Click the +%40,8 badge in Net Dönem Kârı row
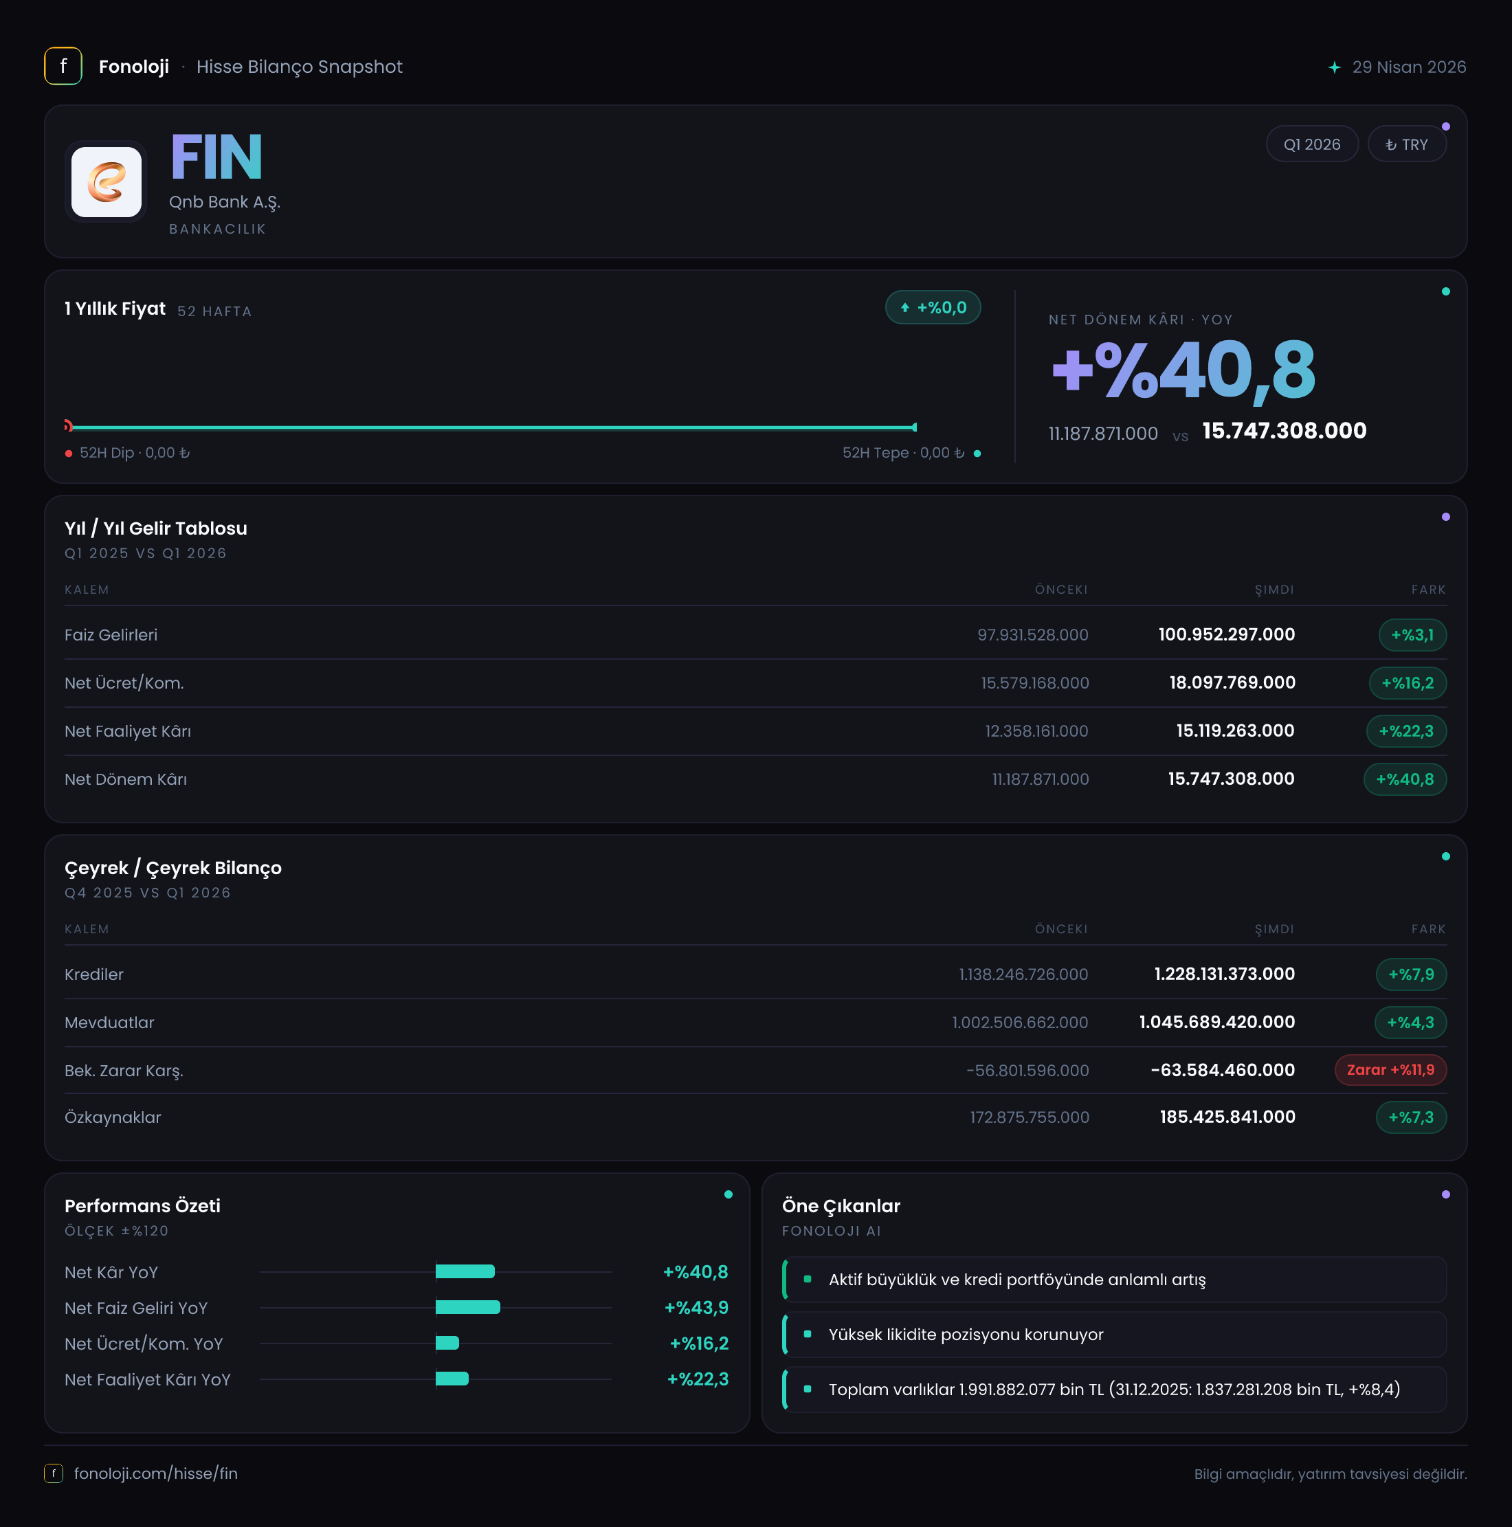The image size is (1512, 1527). tap(1405, 779)
